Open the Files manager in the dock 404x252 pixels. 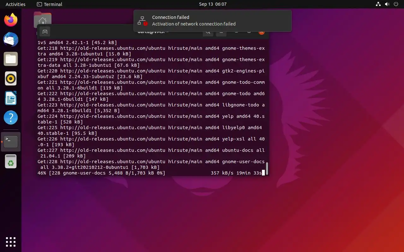coord(11,59)
